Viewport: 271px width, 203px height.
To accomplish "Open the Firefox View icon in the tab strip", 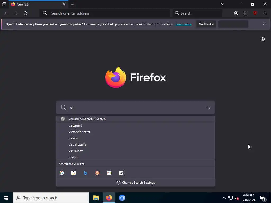I will (4, 4).
